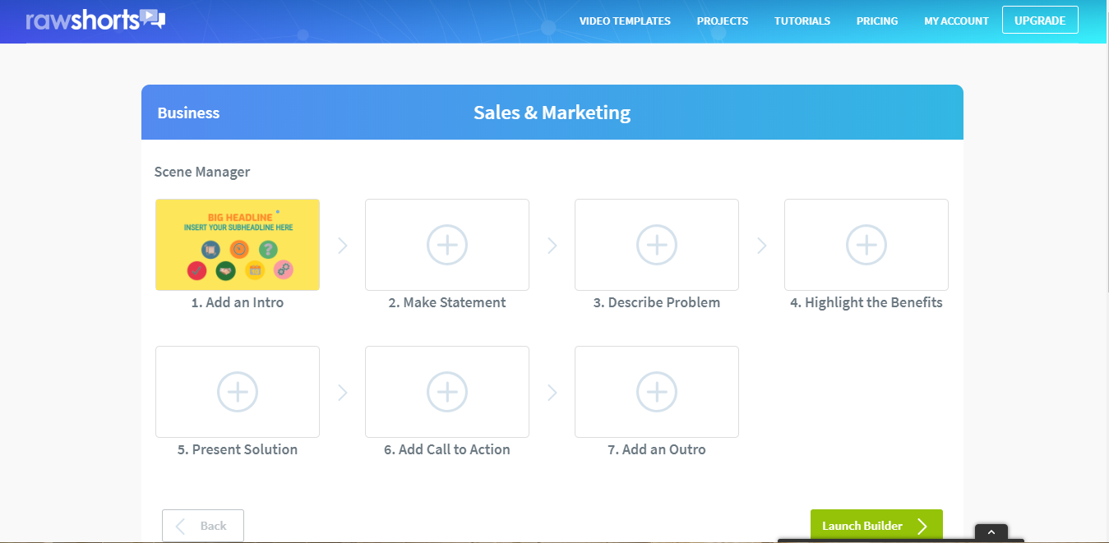
Task: View the Pricing page
Action: (877, 21)
